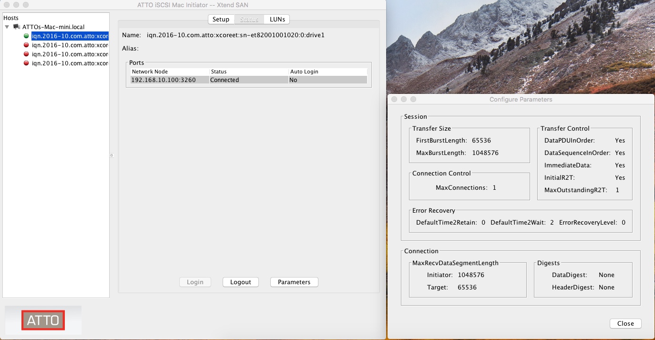
Task: Click the Logout button
Action: pyautogui.click(x=240, y=282)
